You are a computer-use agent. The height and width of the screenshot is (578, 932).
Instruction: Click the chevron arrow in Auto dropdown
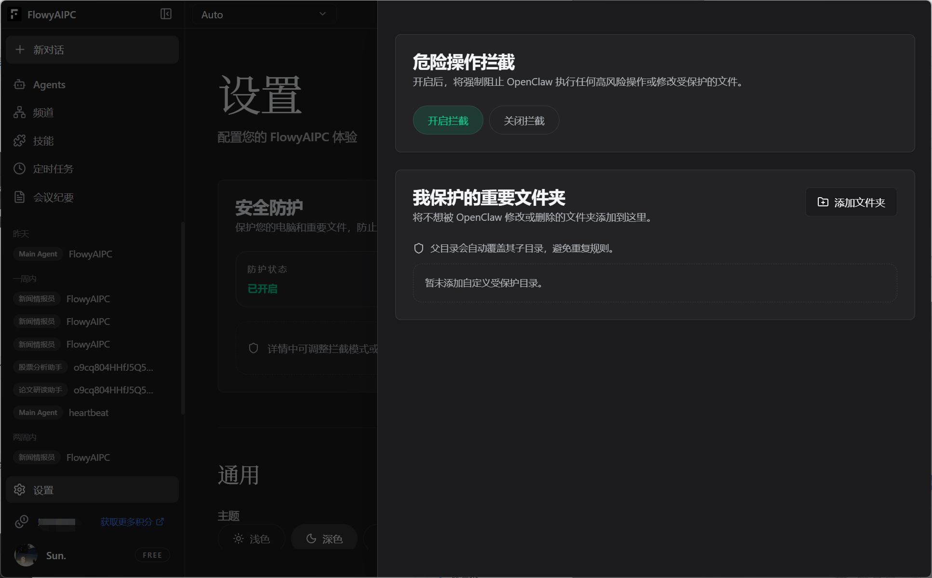322,14
